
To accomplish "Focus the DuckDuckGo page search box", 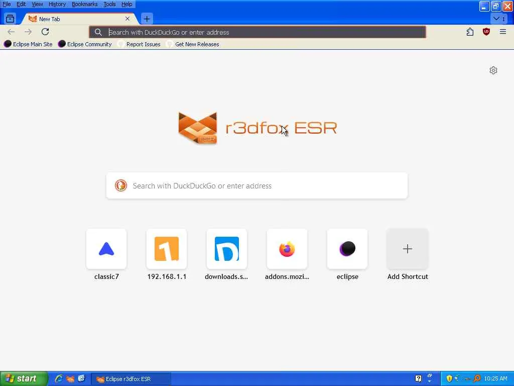I will coord(257,186).
